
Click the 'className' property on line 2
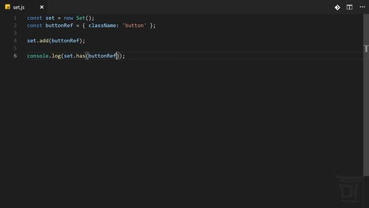pyautogui.click(x=102, y=25)
